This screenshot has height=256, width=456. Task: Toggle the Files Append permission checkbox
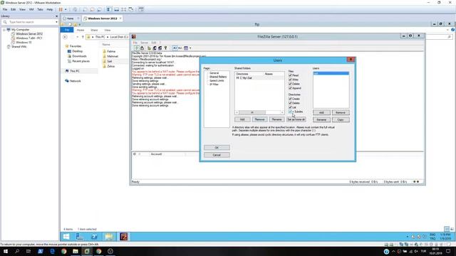coord(290,88)
